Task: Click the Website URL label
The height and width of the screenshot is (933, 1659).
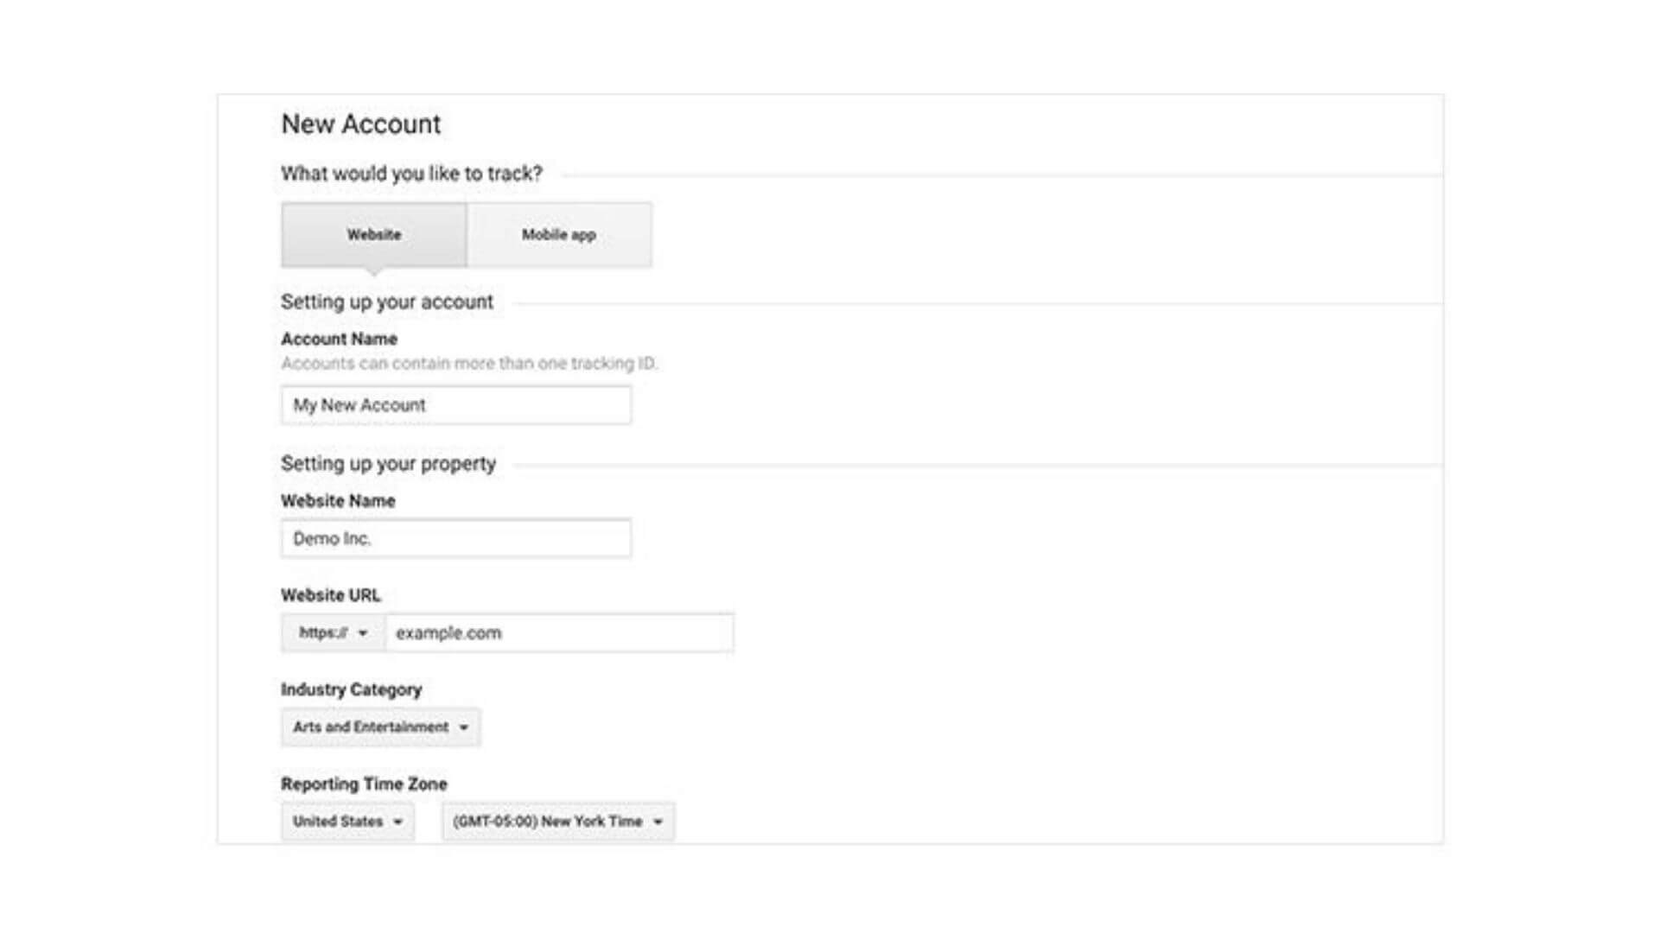Action: point(330,595)
